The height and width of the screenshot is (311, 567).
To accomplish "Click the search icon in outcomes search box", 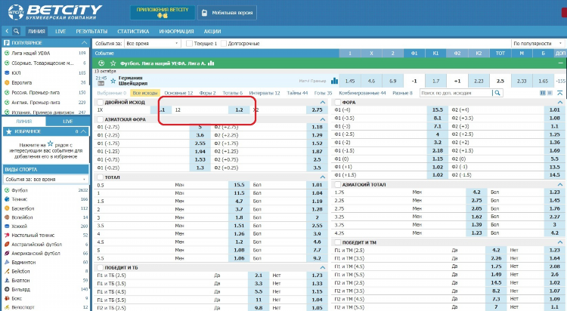I will tap(497, 93).
